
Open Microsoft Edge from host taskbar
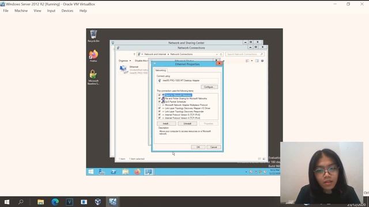click(x=55, y=202)
